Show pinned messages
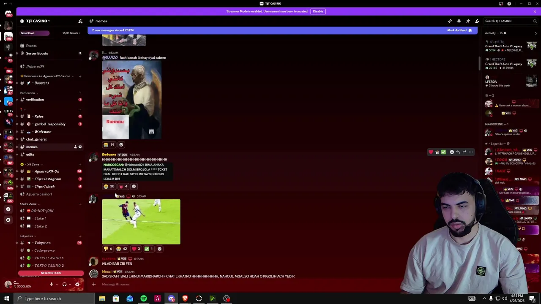541x304 pixels. (468, 21)
